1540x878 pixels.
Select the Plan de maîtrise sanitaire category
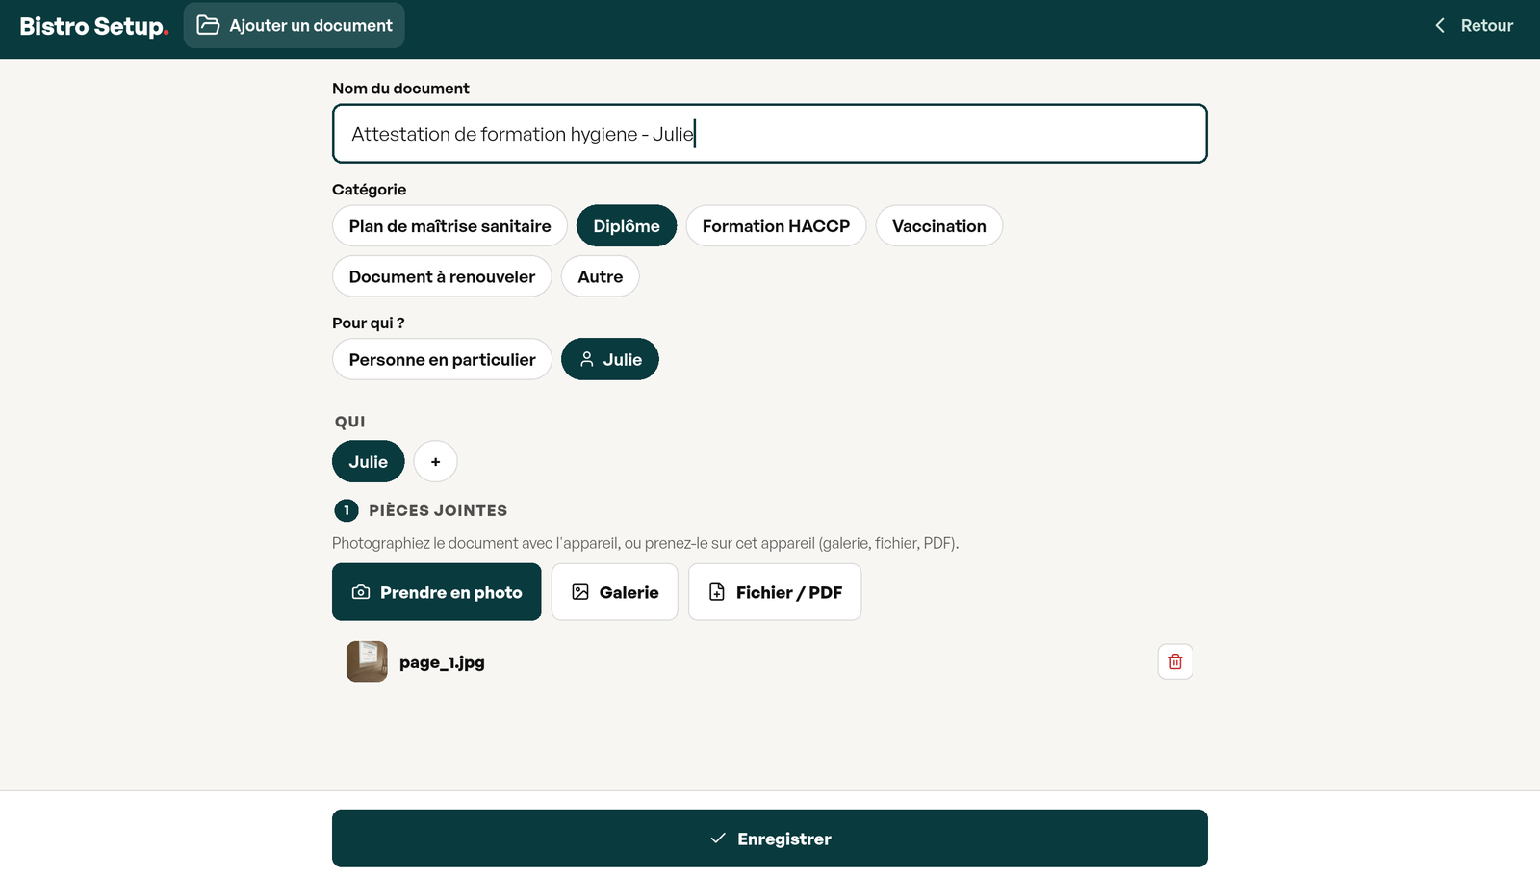tap(449, 226)
